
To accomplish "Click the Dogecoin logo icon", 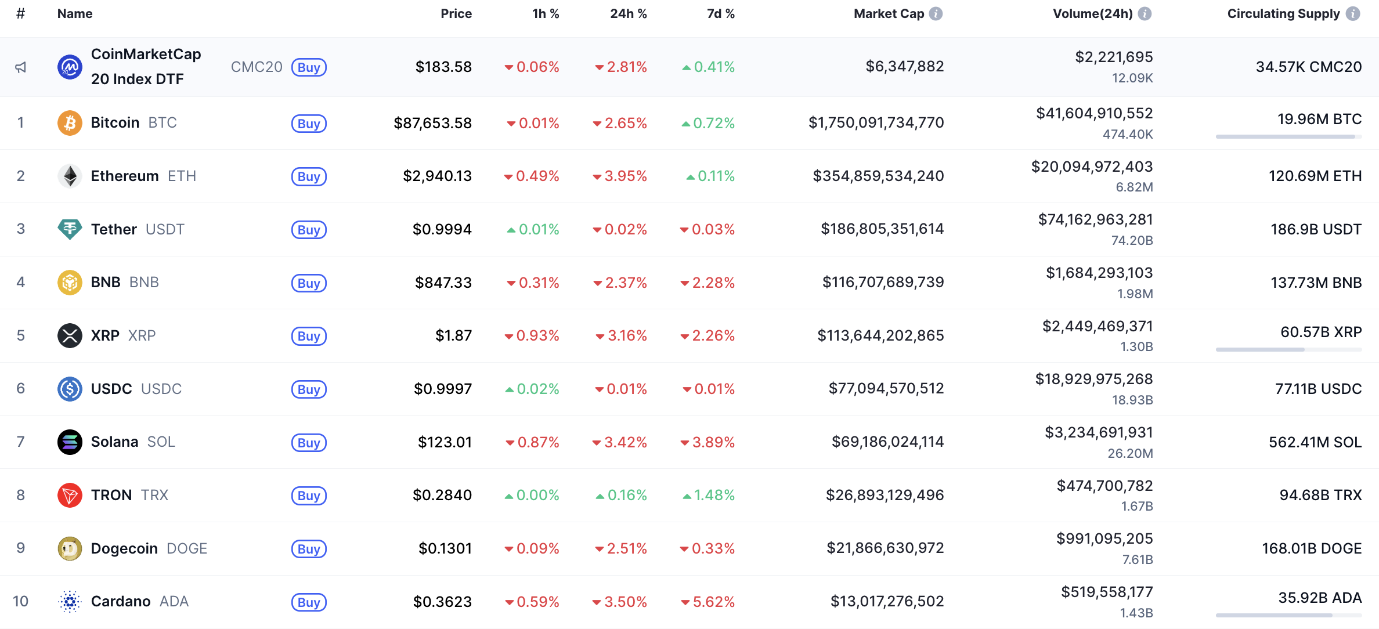I will tap(70, 548).
